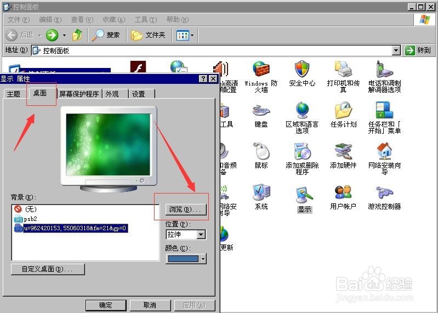This screenshot has width=438, height=313.
Task: Open the Flash Player icon
Action: click(138, 67)
